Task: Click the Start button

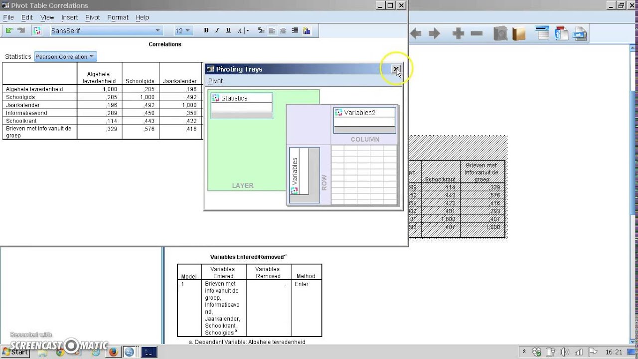Action: [x=15, y=352]
